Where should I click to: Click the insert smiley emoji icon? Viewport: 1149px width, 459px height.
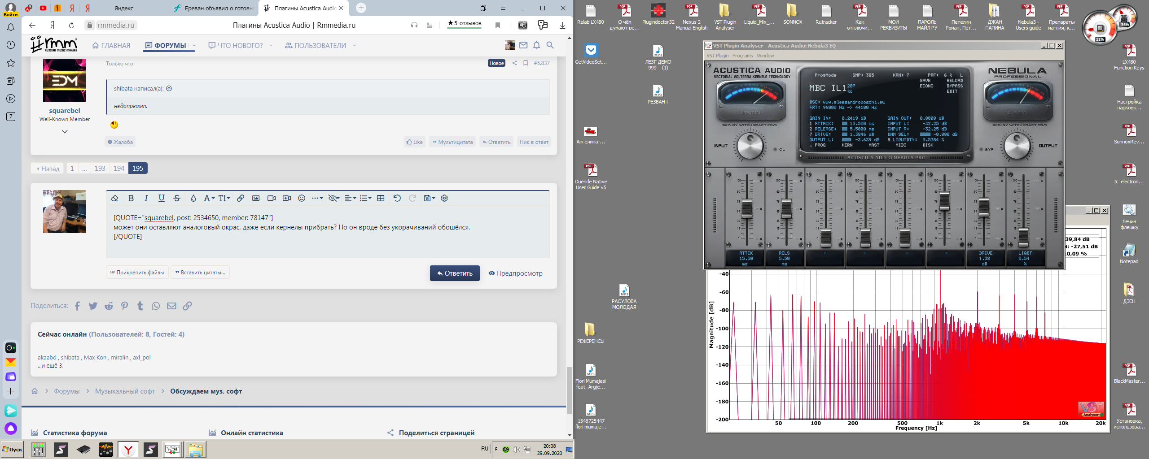302,198
